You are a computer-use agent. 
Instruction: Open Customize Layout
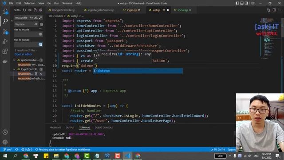253,3
